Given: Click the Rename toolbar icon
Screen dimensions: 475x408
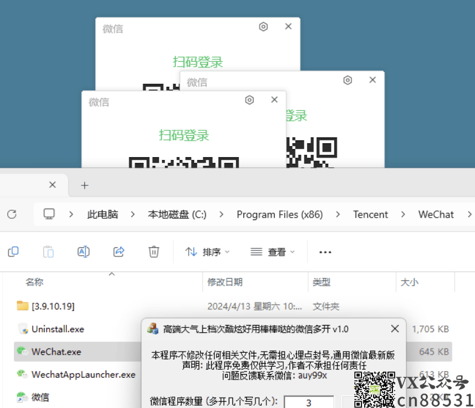Looking at the screenshot, I should tap(83, 252).
